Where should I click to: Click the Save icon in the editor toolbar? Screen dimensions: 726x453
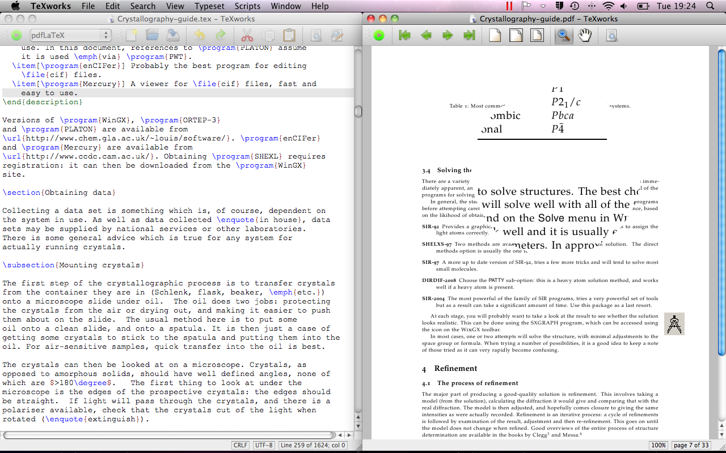[x=173, y=35]
